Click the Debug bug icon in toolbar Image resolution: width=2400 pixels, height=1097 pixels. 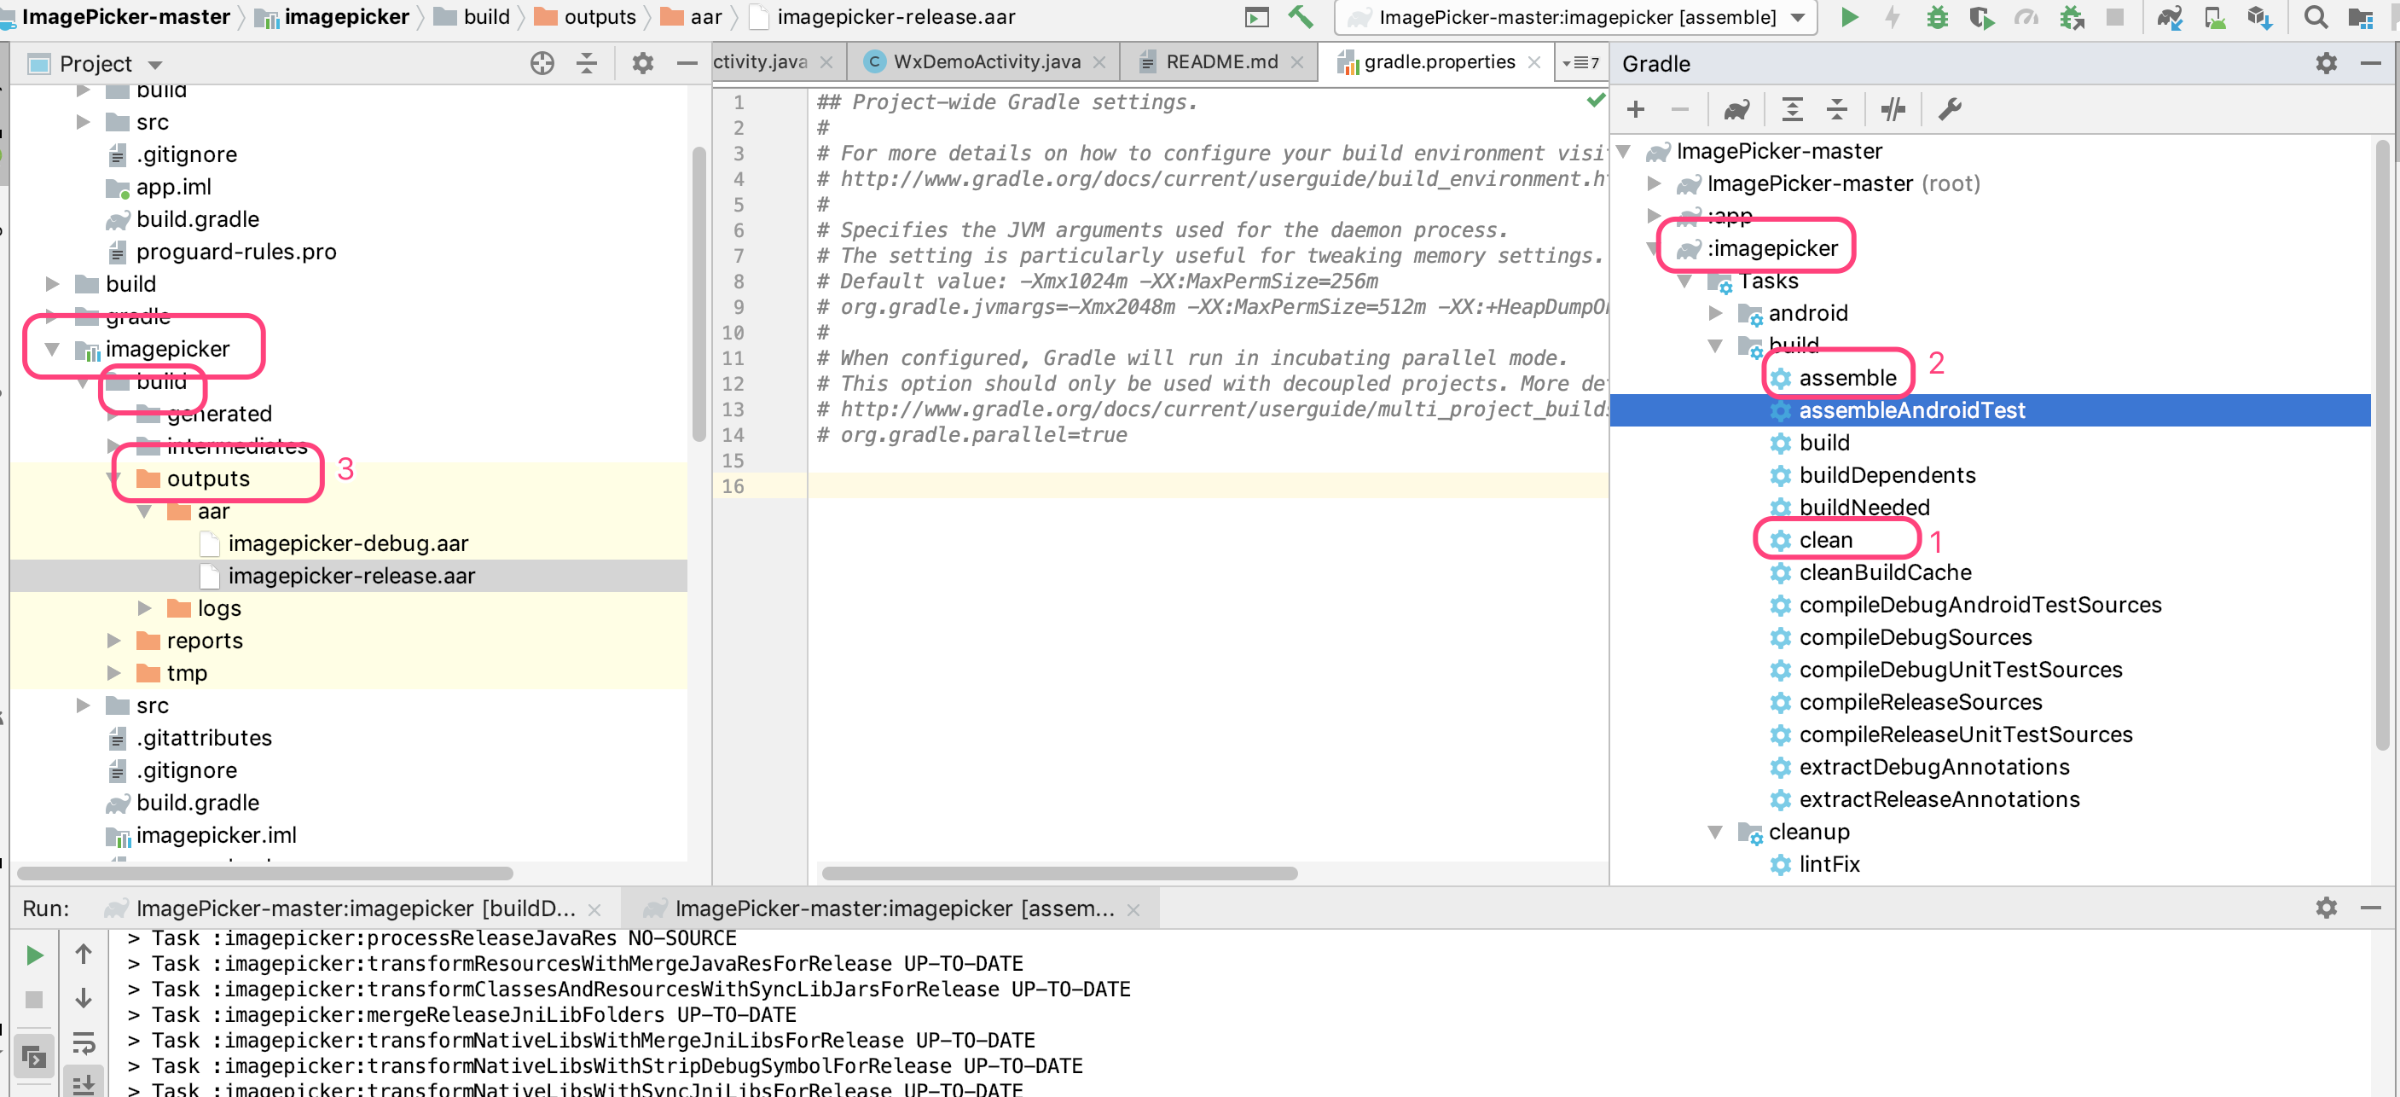1937,17
